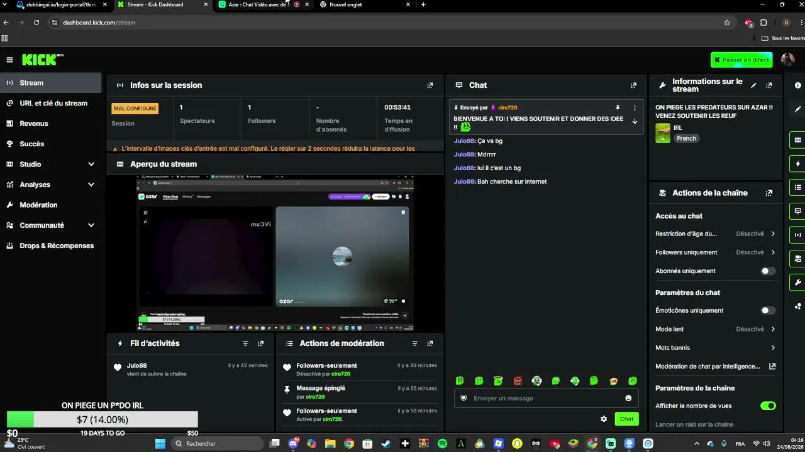This screenshot has height=452, width=805.
Task: Open Steam from the taskbar
Action: point(386,444)
